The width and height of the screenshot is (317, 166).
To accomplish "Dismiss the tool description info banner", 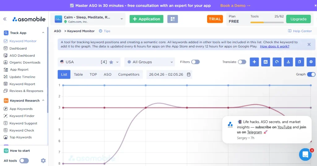I will pos(309,44).
